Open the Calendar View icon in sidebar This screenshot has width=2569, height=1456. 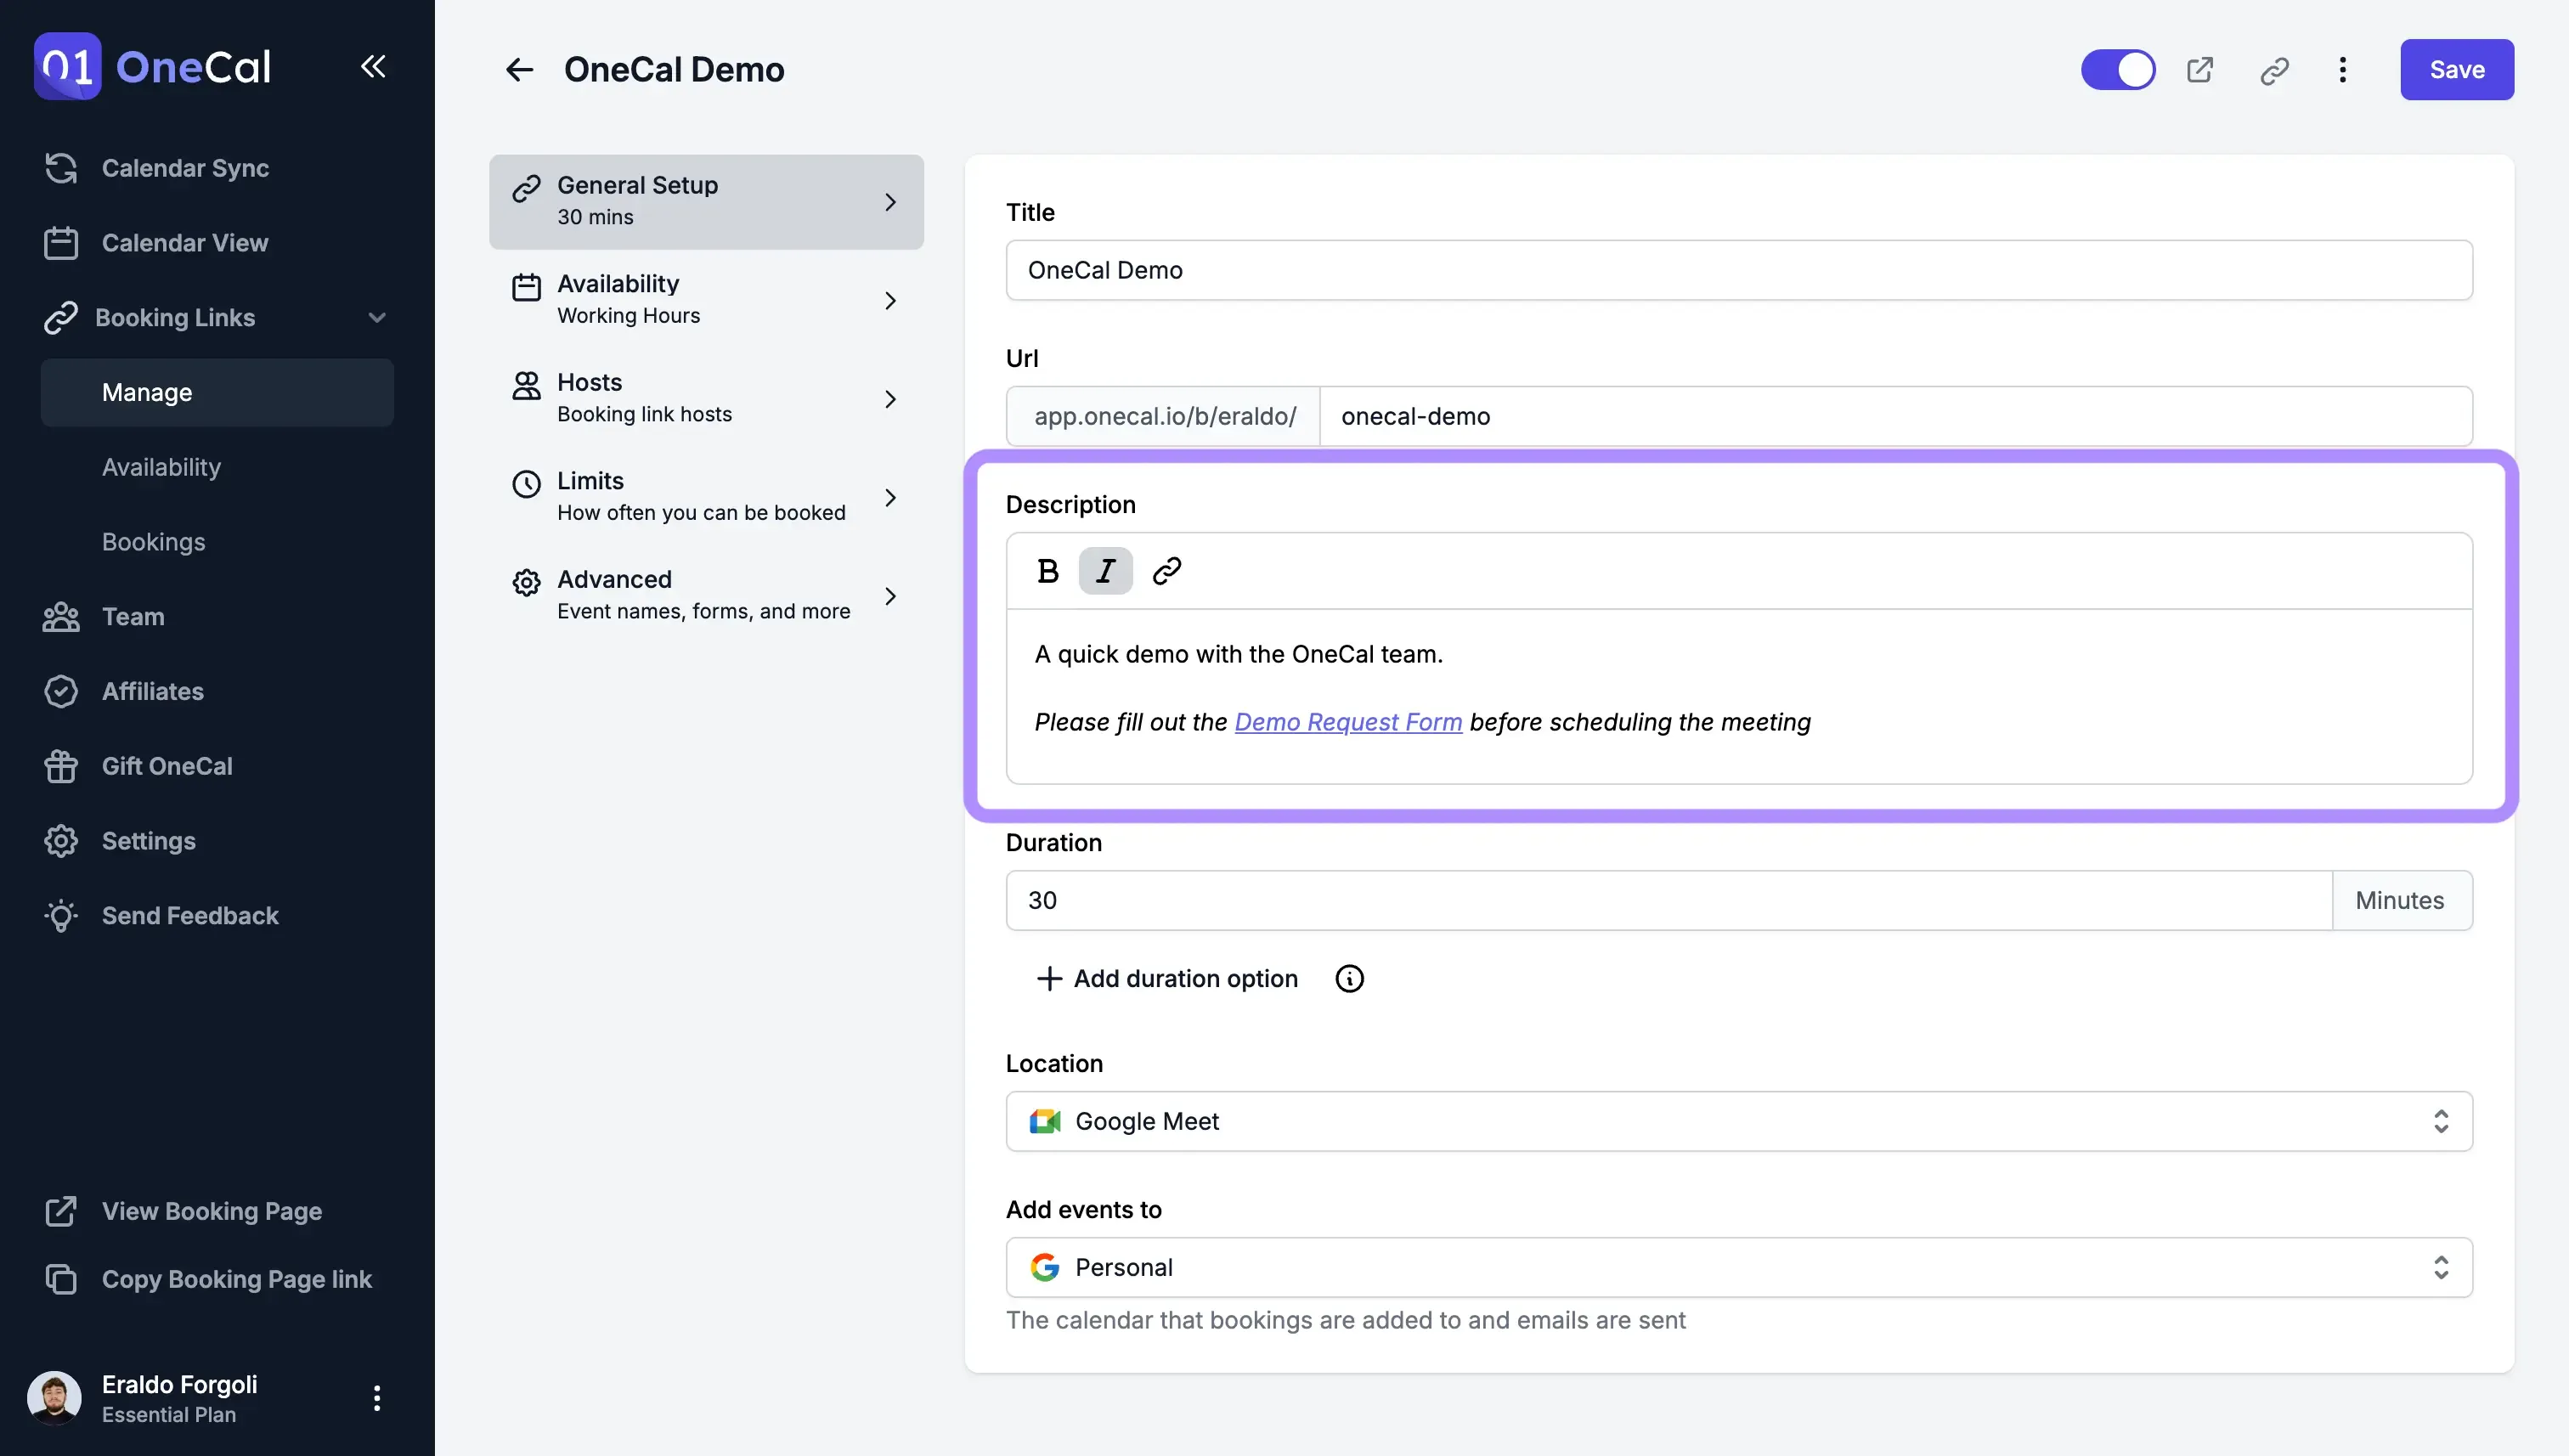(61, 242)
